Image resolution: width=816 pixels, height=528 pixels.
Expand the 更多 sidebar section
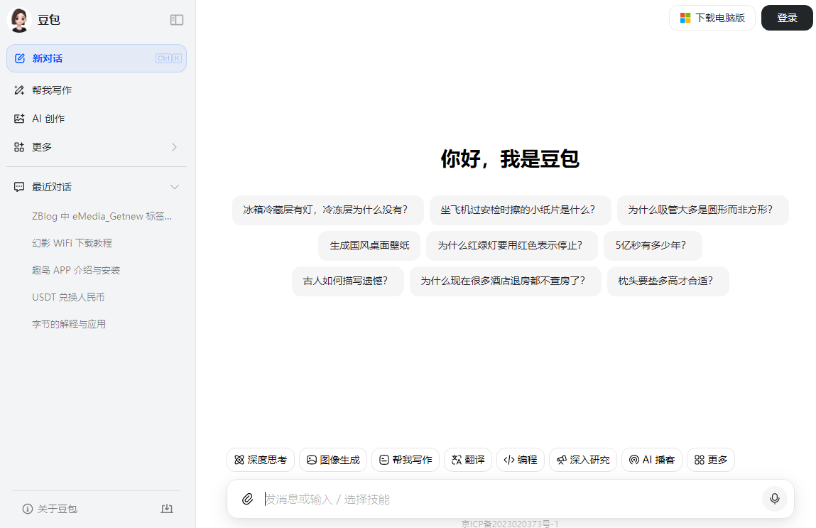coord(174,147)
